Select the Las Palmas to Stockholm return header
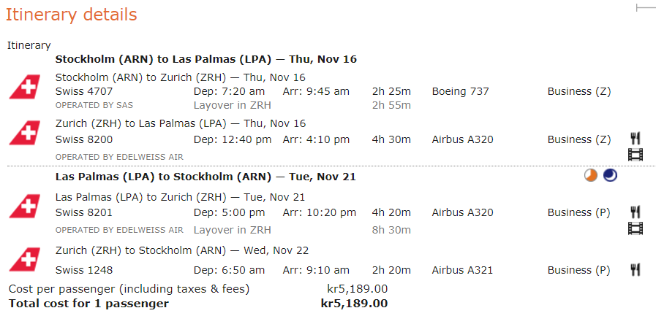 point(206,177)
